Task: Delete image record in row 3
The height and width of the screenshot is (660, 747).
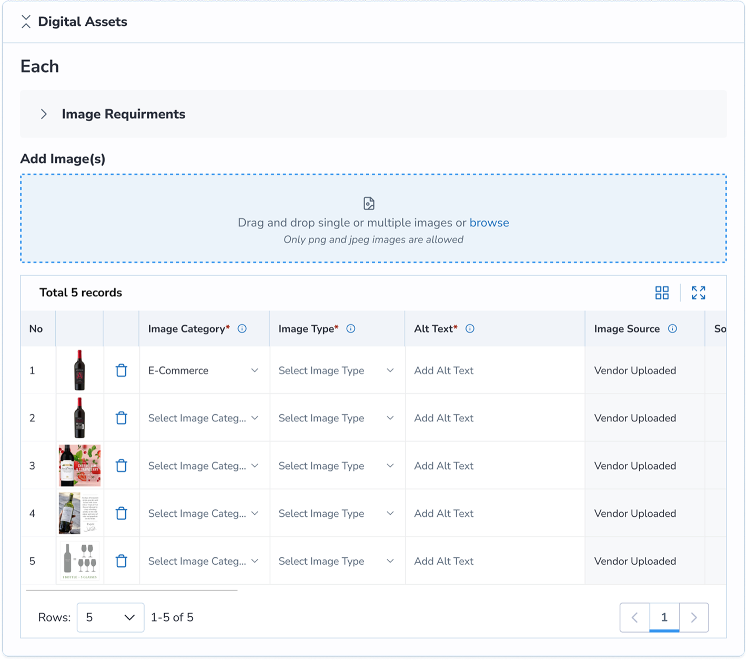Action: click(122, 466)
